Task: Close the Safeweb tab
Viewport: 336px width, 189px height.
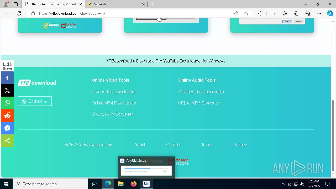Action: [144, 4]
